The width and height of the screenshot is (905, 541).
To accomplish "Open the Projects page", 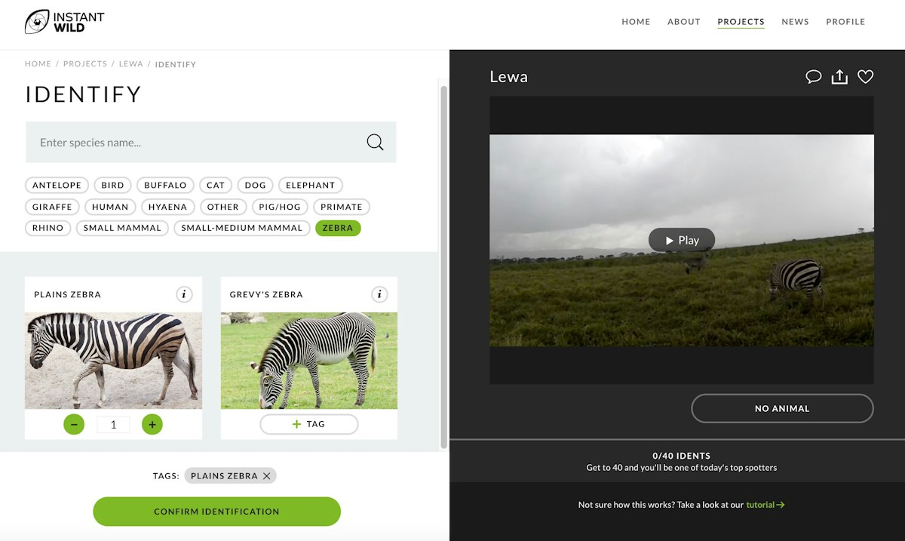I will pyautogui.click(x=741, y=22).
